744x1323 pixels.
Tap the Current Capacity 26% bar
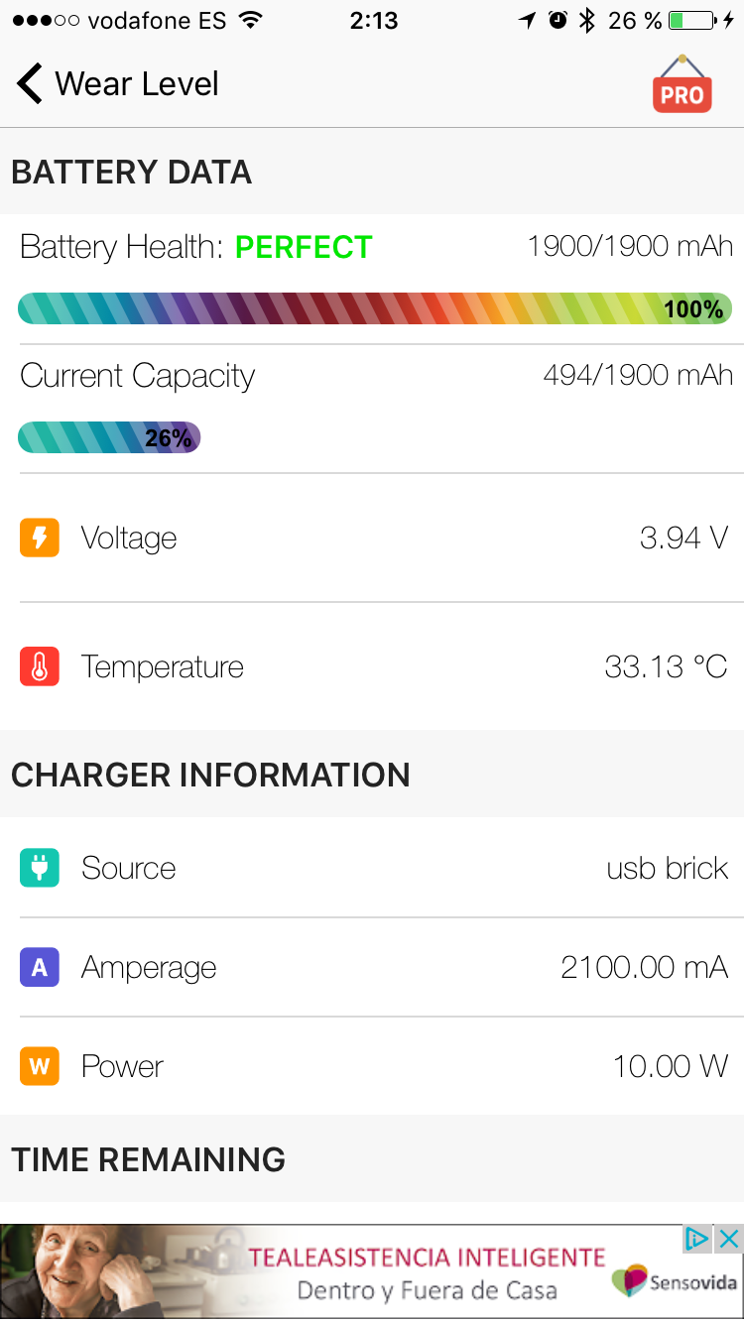109,437
